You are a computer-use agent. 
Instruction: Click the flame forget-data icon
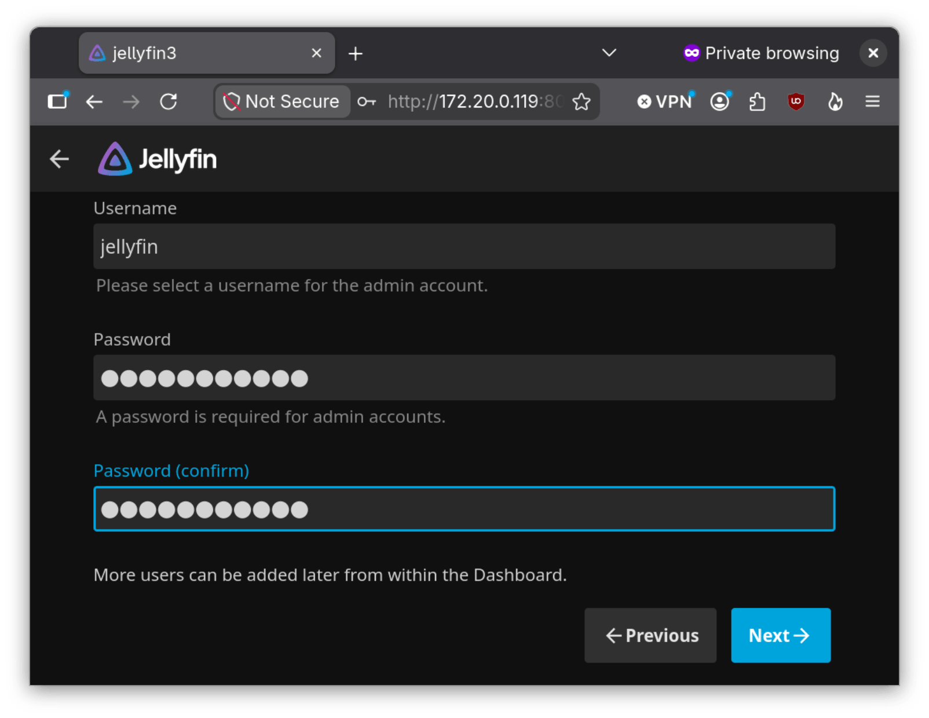pos(835,102)
